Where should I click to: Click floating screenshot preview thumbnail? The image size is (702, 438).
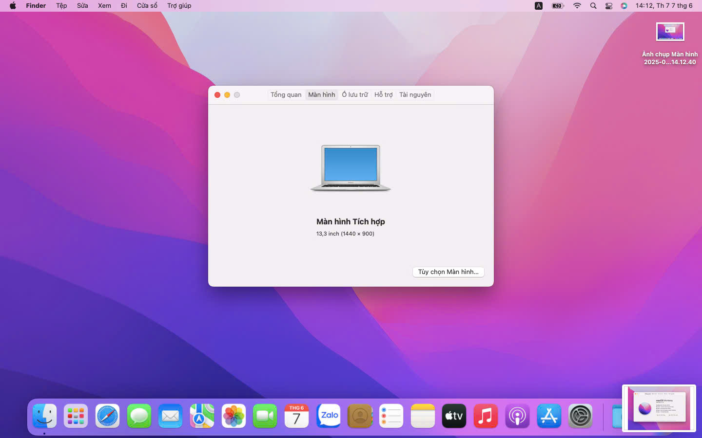(x=659, y=408)
